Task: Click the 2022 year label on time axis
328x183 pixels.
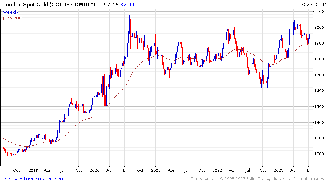Action: pos(217,170)
